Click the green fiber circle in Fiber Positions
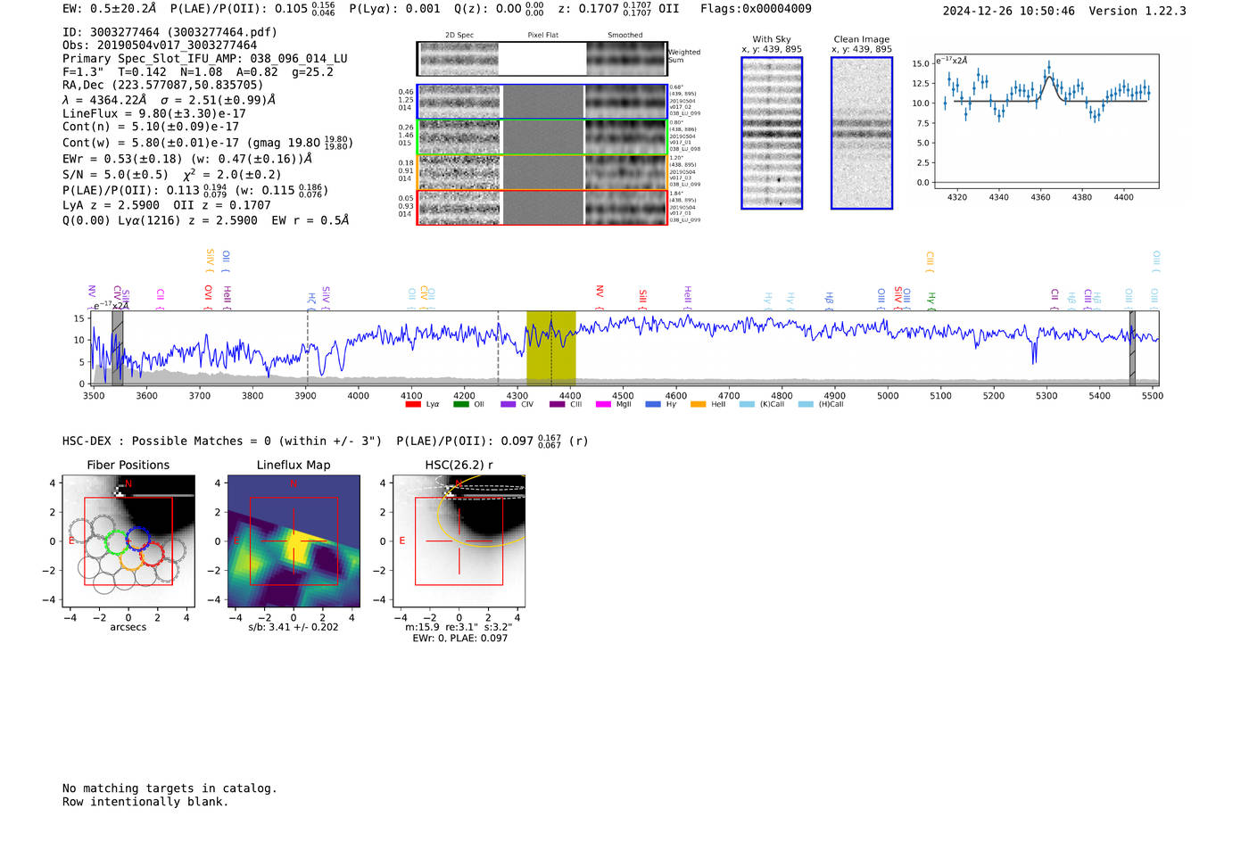 [x=117, y=541]
